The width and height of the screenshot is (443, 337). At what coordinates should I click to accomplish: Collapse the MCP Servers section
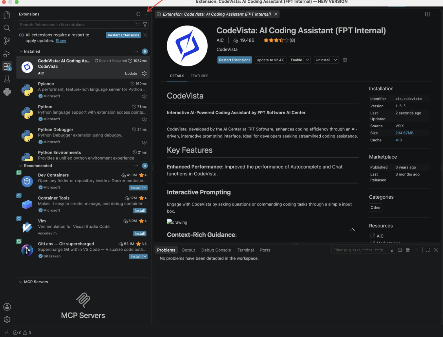click(x=21, y=282)
